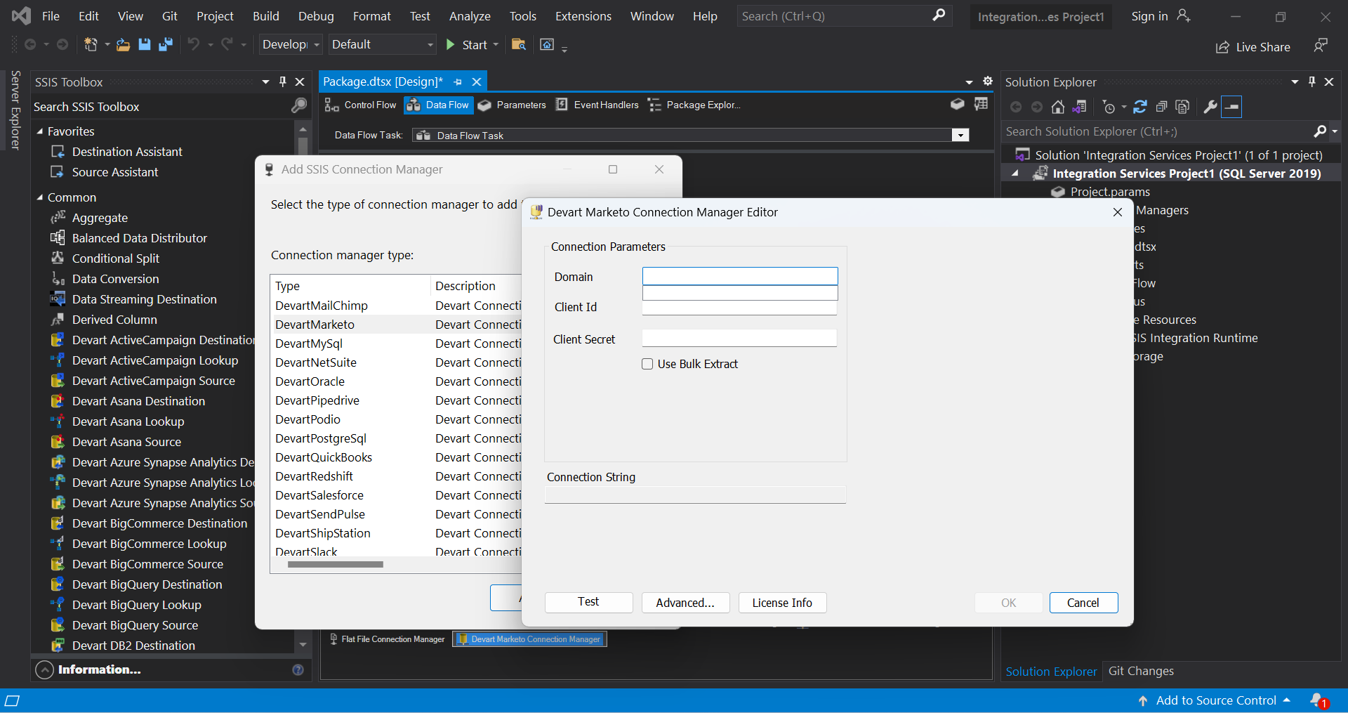Click the SSIS Toolbox scroll down arrow

click(303, 644)
